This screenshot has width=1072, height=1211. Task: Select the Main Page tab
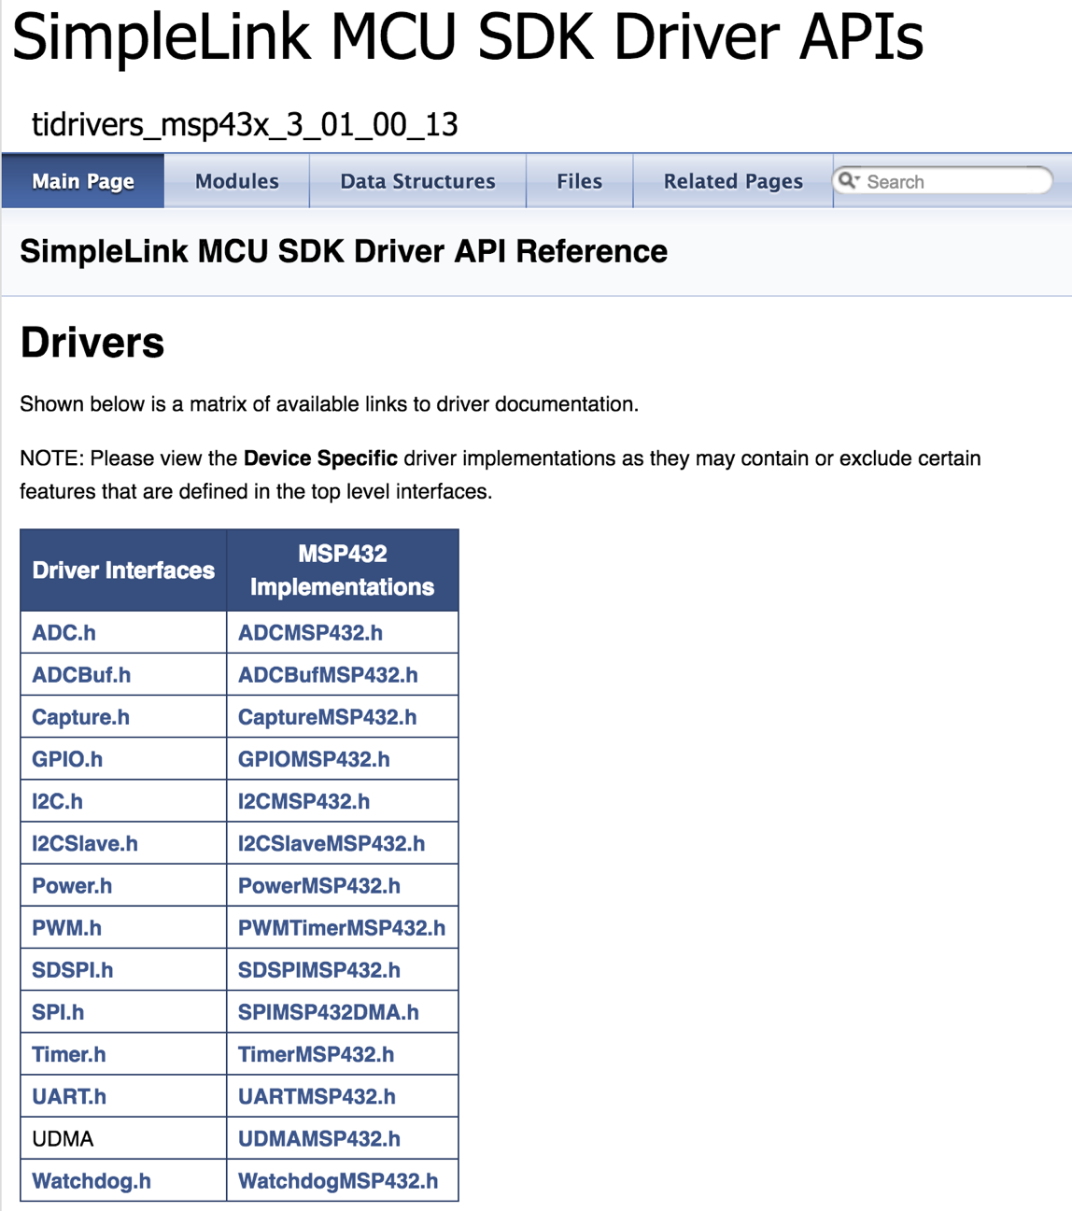point(82,181)
